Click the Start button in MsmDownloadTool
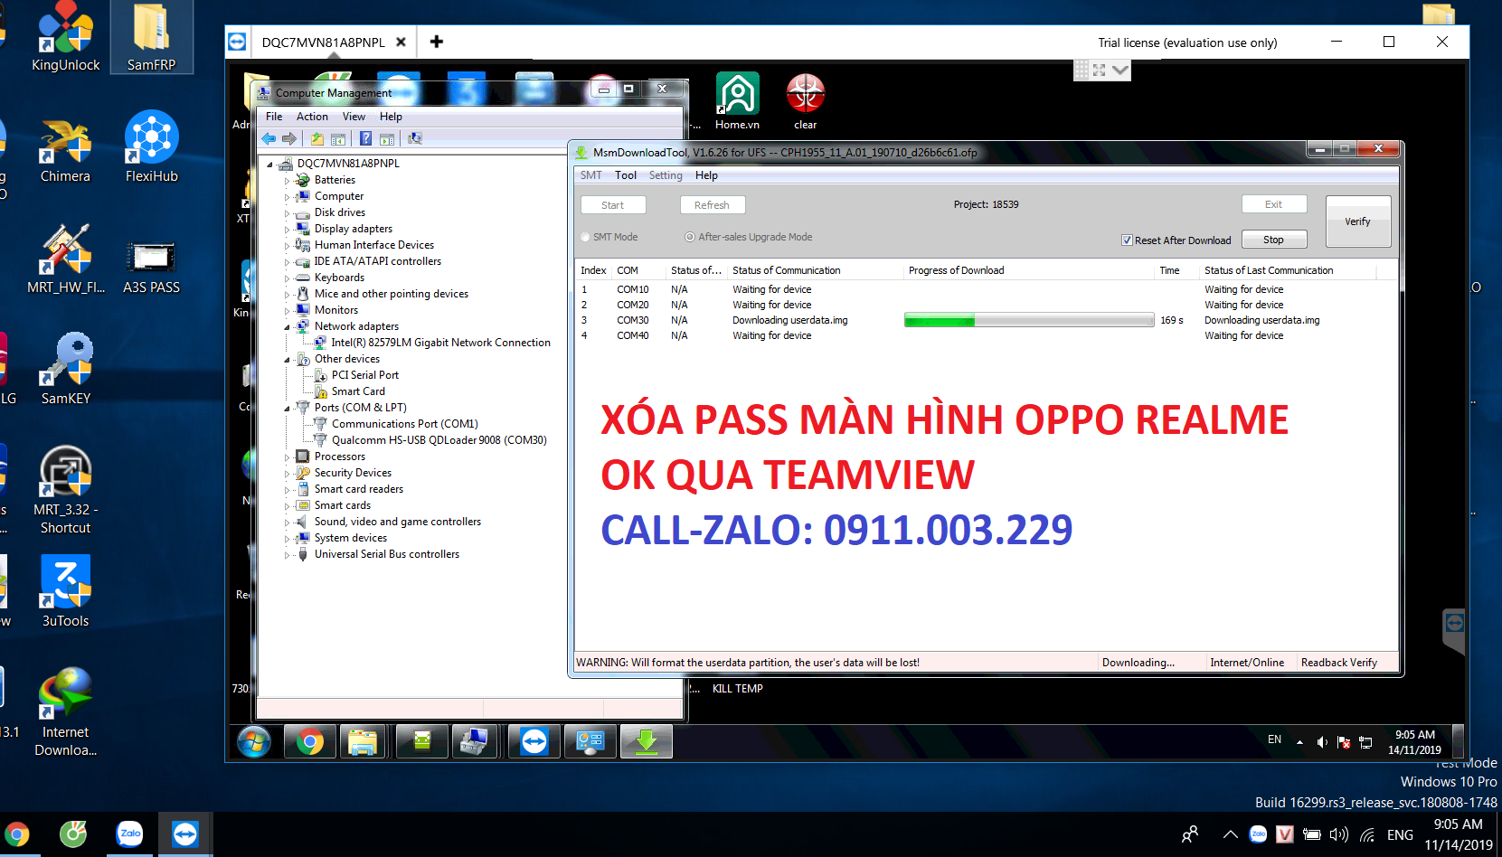1502x857 pixels. [x=613, y=205]
